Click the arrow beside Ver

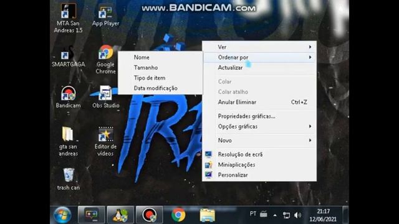[x=310, y=47]
